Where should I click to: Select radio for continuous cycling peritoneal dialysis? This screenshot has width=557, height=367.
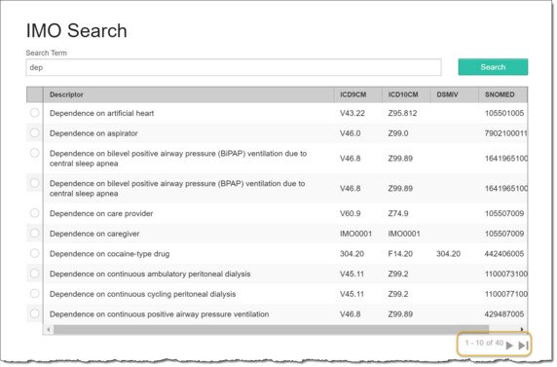[34, 293]
